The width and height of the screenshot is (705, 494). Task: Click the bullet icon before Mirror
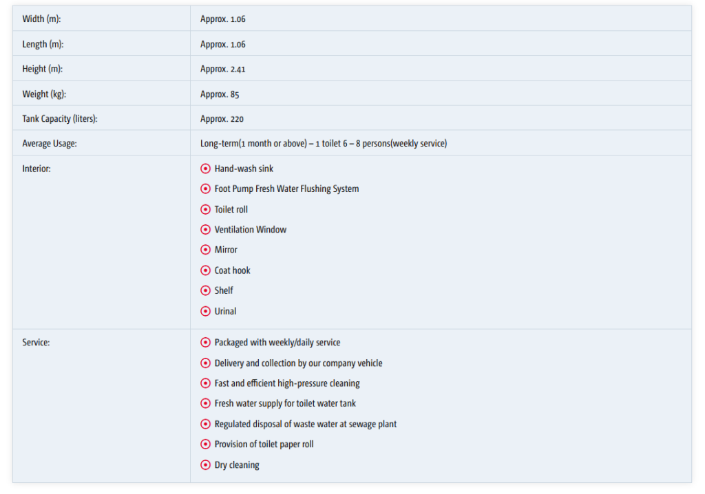coord(205,250)
